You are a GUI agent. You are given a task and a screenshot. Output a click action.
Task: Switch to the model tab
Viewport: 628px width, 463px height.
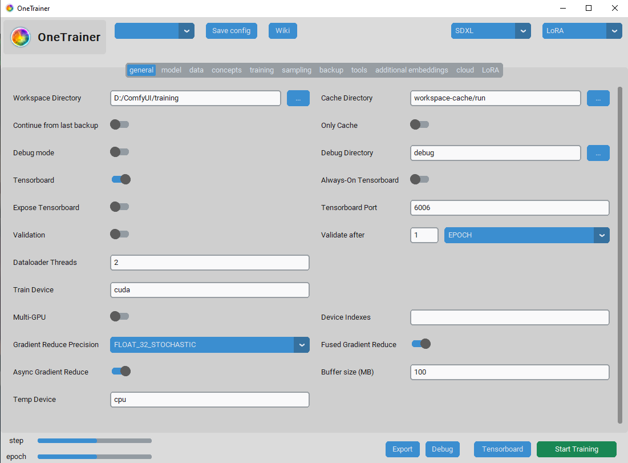pyautogui.click(x=172, y=70)
